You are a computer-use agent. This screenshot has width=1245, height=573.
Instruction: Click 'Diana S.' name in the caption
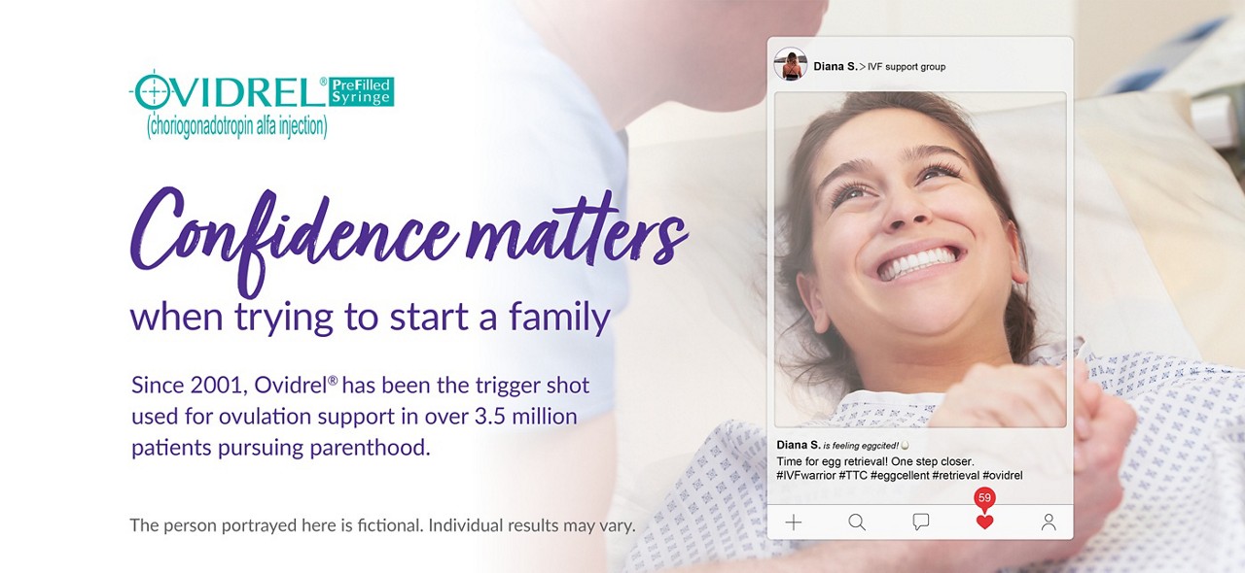(797, 445)
